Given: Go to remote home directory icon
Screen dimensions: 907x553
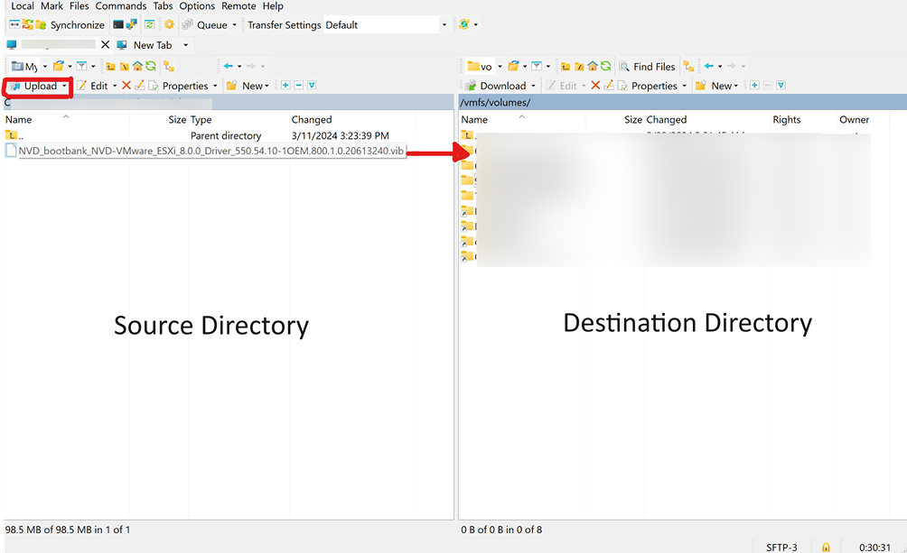Looking at the screenshot, I should (592, 67).
